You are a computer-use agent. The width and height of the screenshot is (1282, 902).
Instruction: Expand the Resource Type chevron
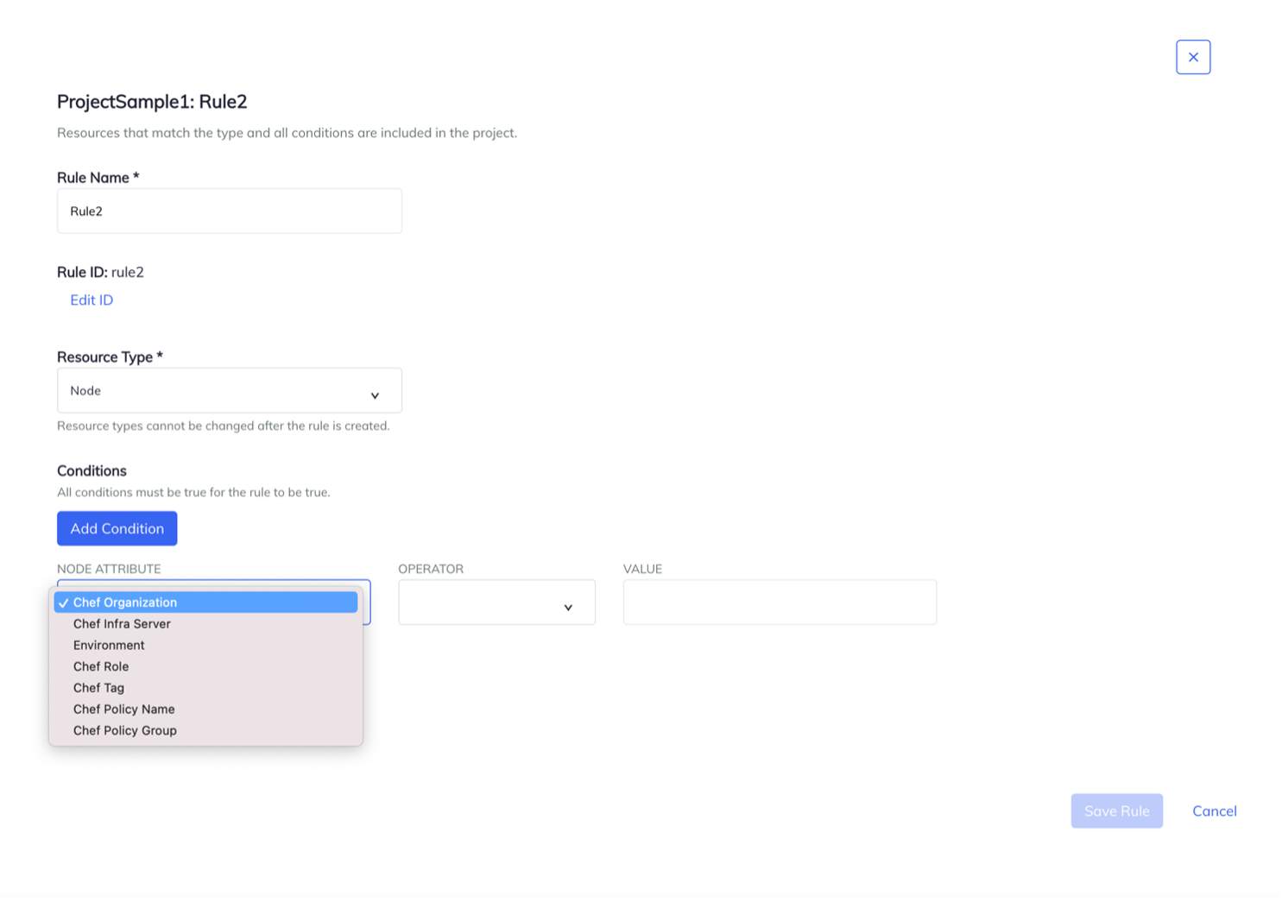tap(375, 394)
